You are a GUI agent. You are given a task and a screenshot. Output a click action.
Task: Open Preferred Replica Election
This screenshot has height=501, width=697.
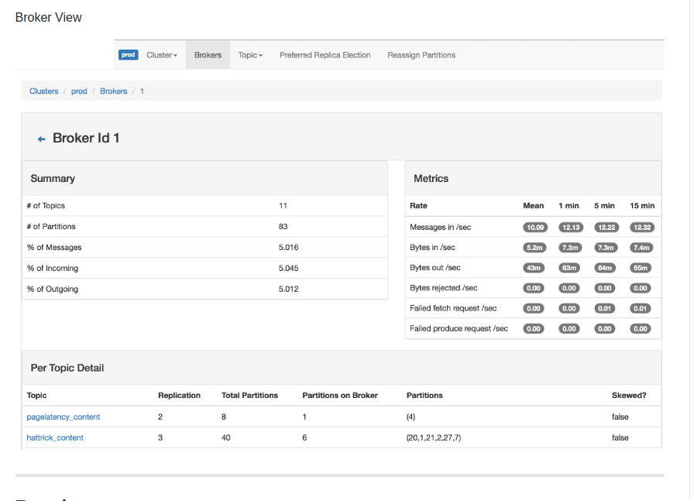(325, 55)
